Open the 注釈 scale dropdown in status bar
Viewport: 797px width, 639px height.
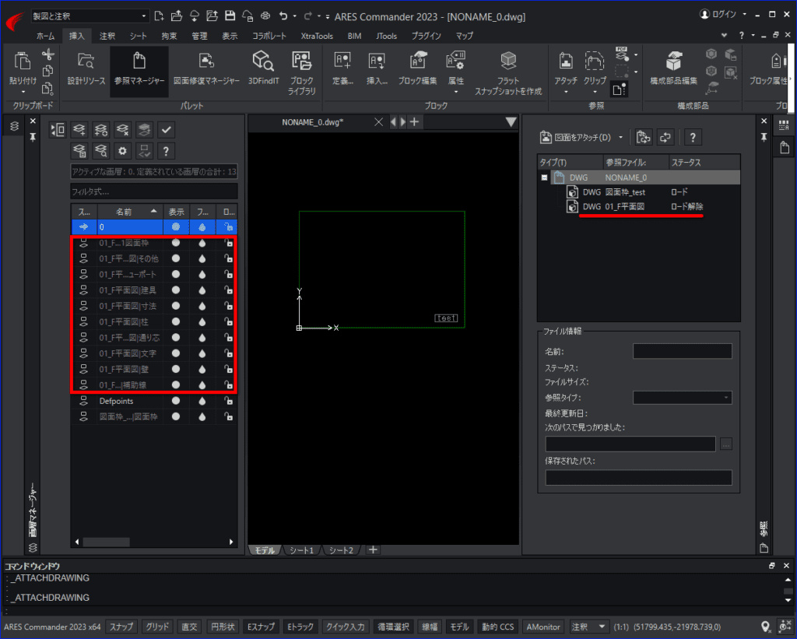tap(602, 627)
